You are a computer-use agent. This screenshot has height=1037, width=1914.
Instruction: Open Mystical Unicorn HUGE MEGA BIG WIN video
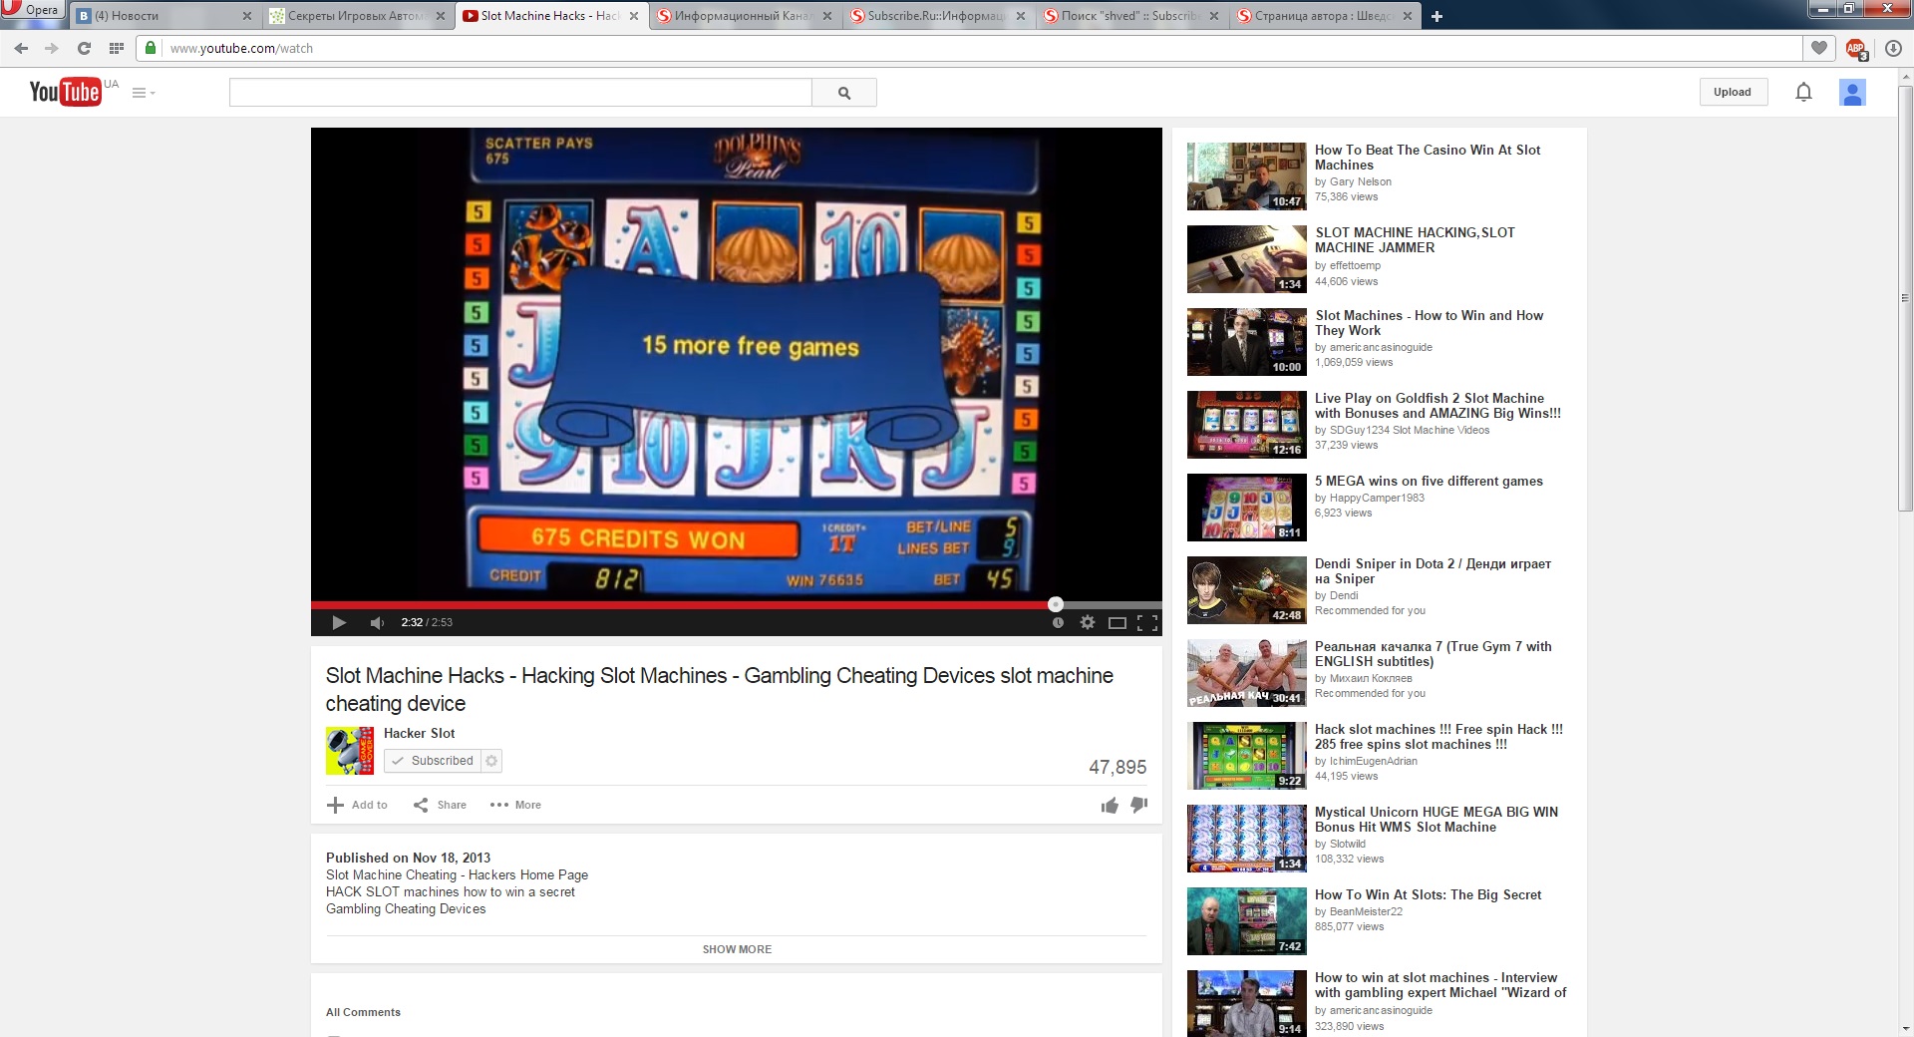pos(1435,820)
